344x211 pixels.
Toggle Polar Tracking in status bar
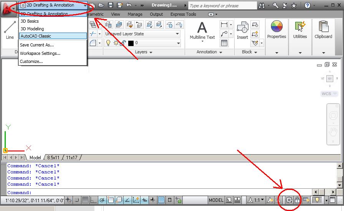click(x=102, y=200)
